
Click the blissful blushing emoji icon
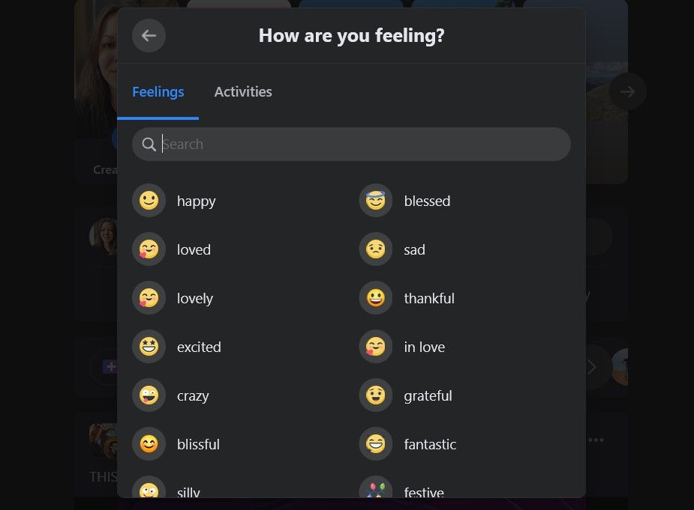pyautogui.click(x=149, y=444)
